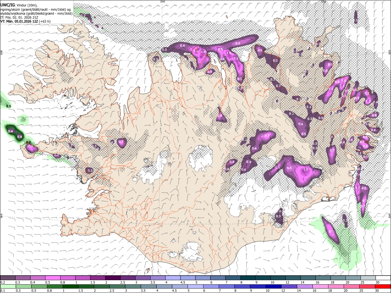This screenshot has height=293, width=391.
Task: Click the '0.7' snowfall patch in western Iceland
Action: click(x=121, y=142)
